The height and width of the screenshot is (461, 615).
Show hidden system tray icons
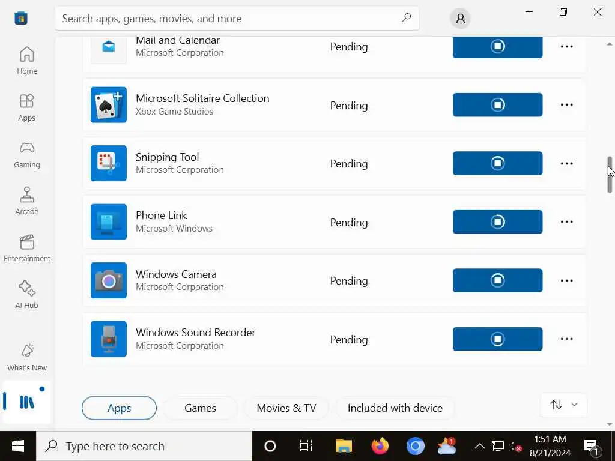point(479,446)
